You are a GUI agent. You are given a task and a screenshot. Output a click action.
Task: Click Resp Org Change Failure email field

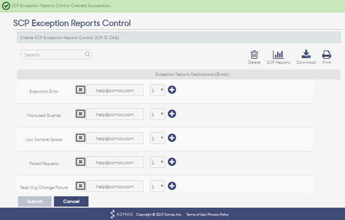tap(115, 186)
